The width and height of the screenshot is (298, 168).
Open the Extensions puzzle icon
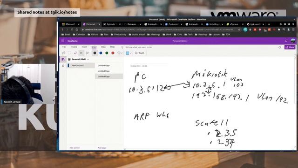click(x=279, y=29)
